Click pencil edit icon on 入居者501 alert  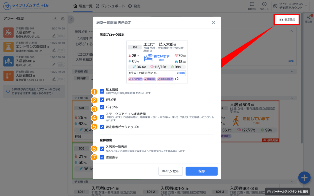pos(54,36)
